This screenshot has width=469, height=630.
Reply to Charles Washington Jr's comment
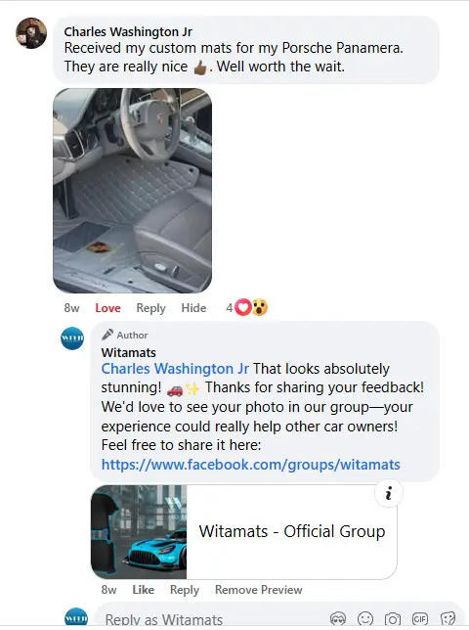[x=150, y=308]
